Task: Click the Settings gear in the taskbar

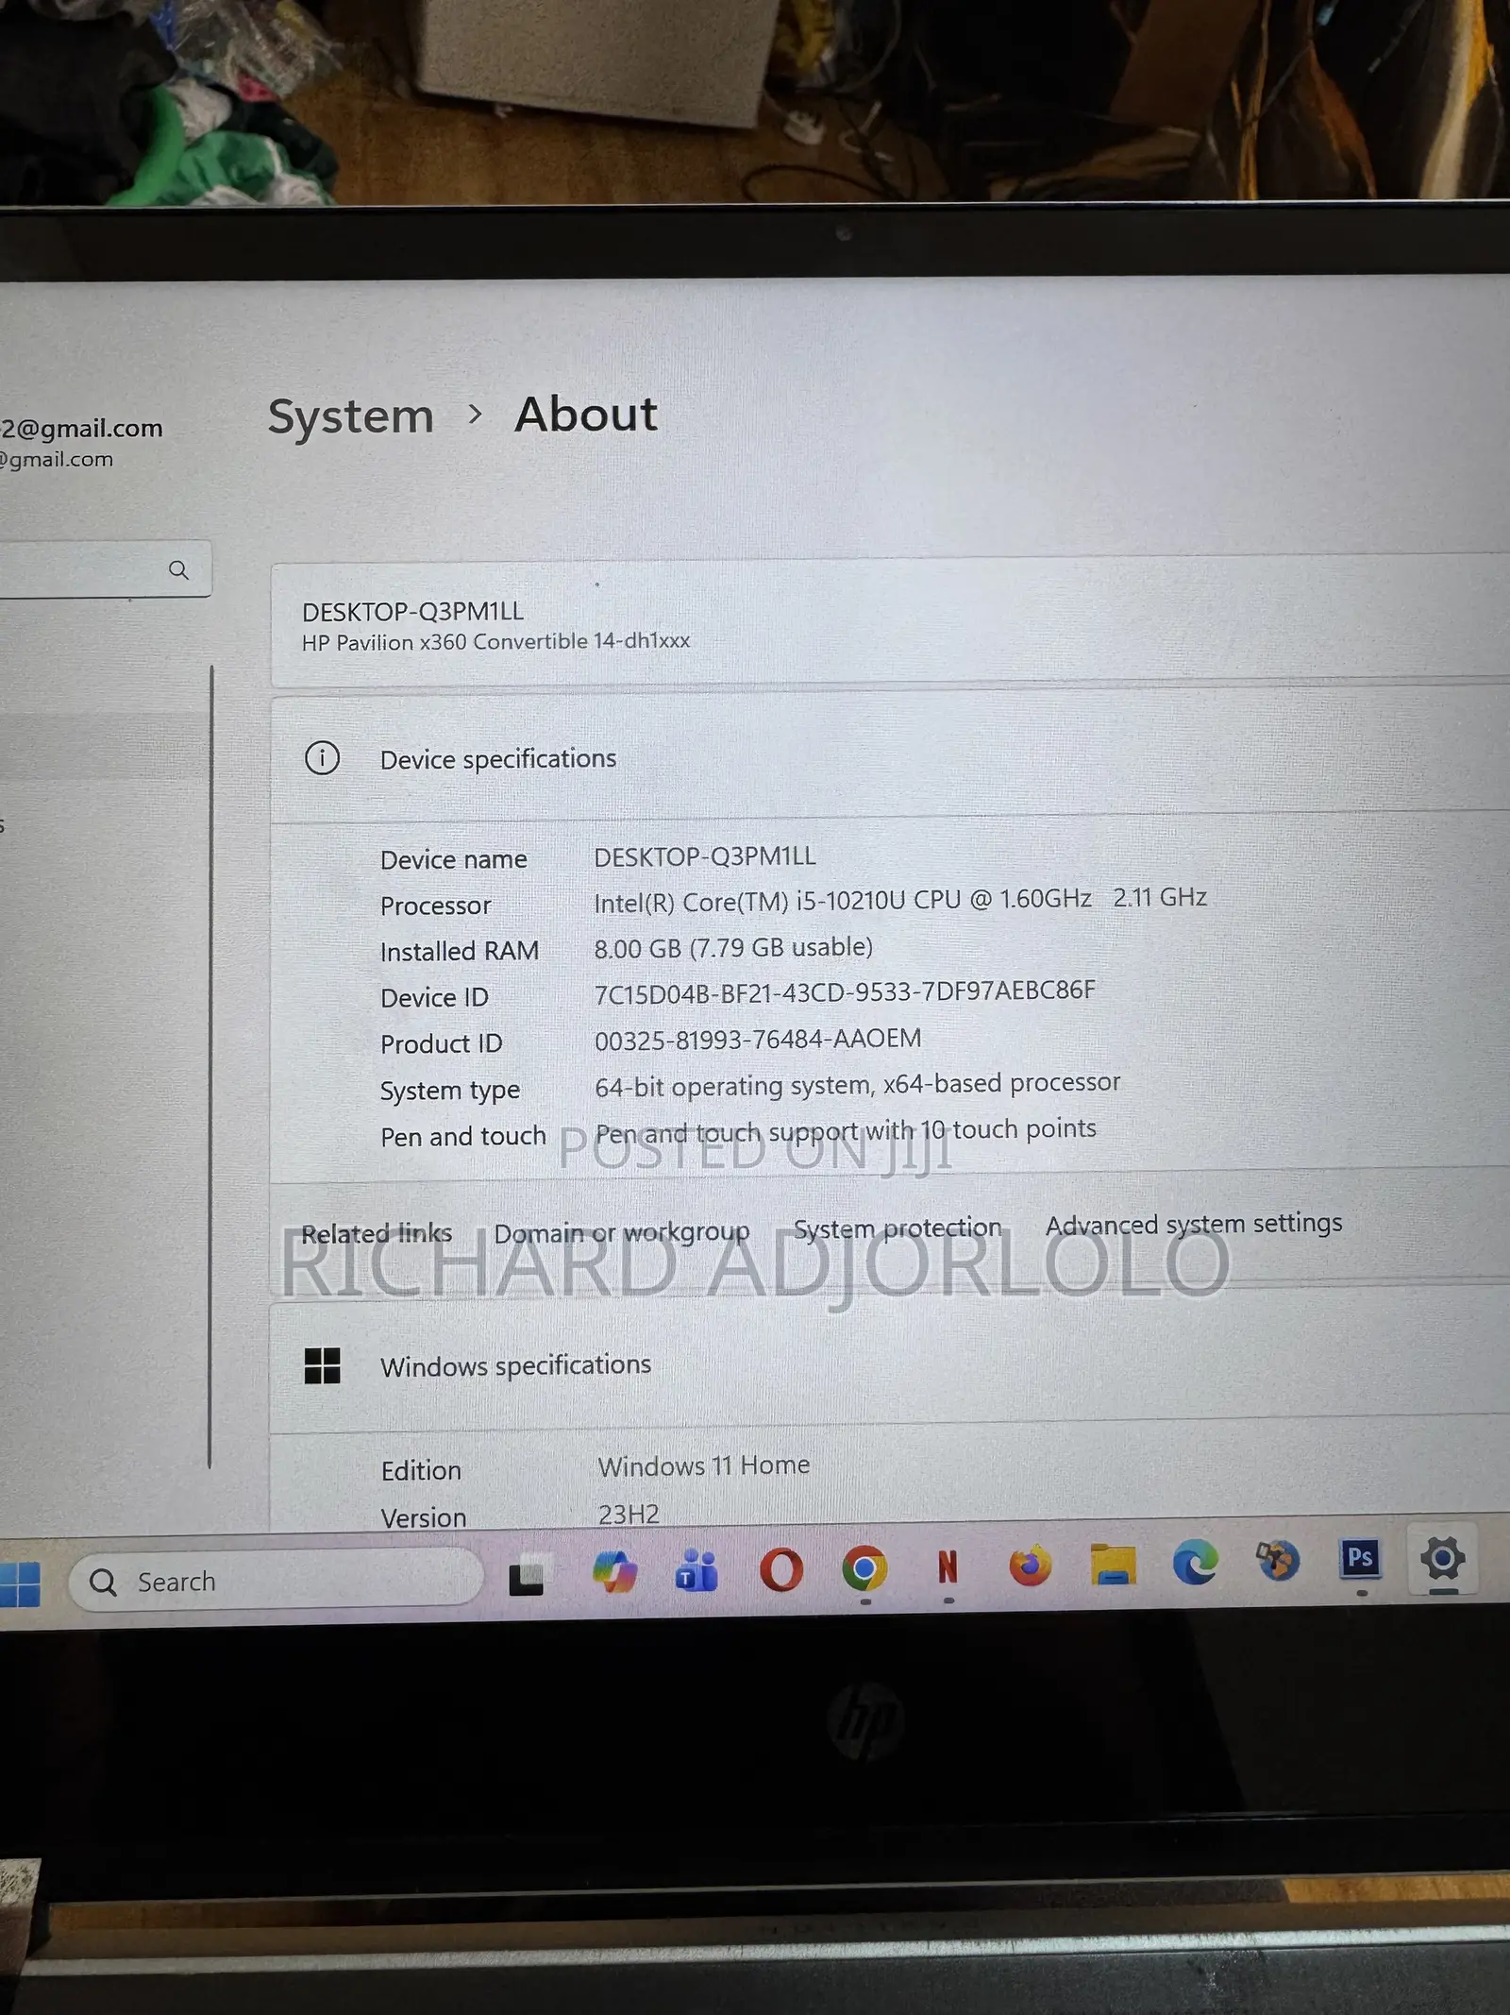Action: [x=1442, y=1557]
